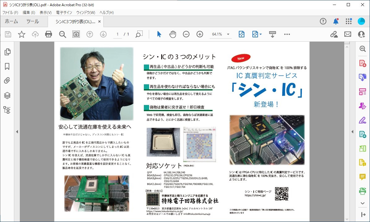This screenshot has height=222, width=370.
Task: Open the Request Signatures tool
Action: [x=363, y=106]
